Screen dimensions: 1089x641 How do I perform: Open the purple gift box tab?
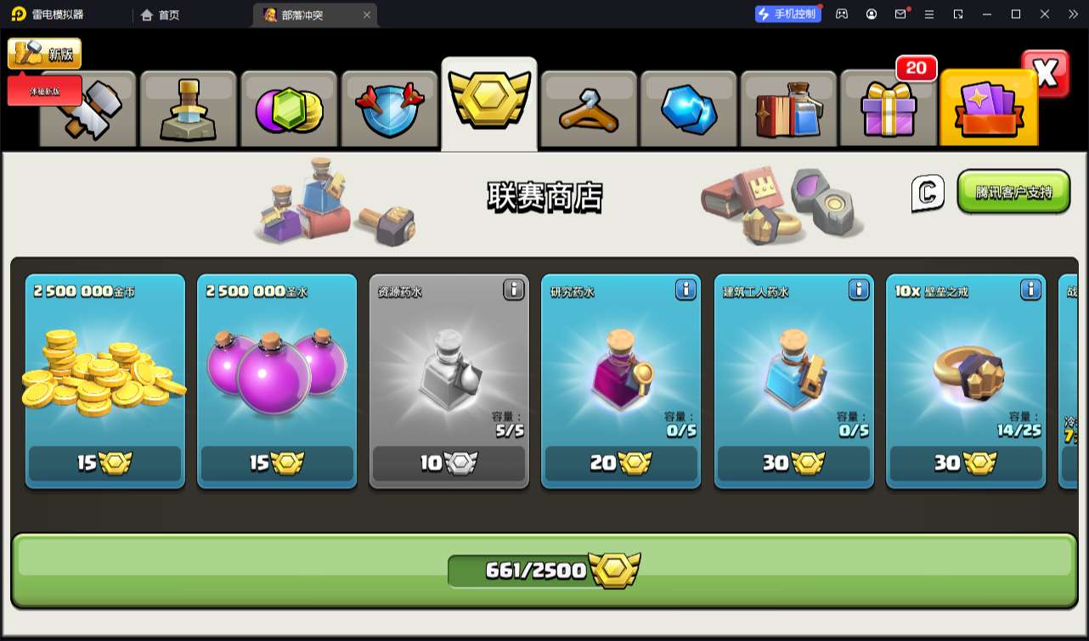(x=889, y=110)
